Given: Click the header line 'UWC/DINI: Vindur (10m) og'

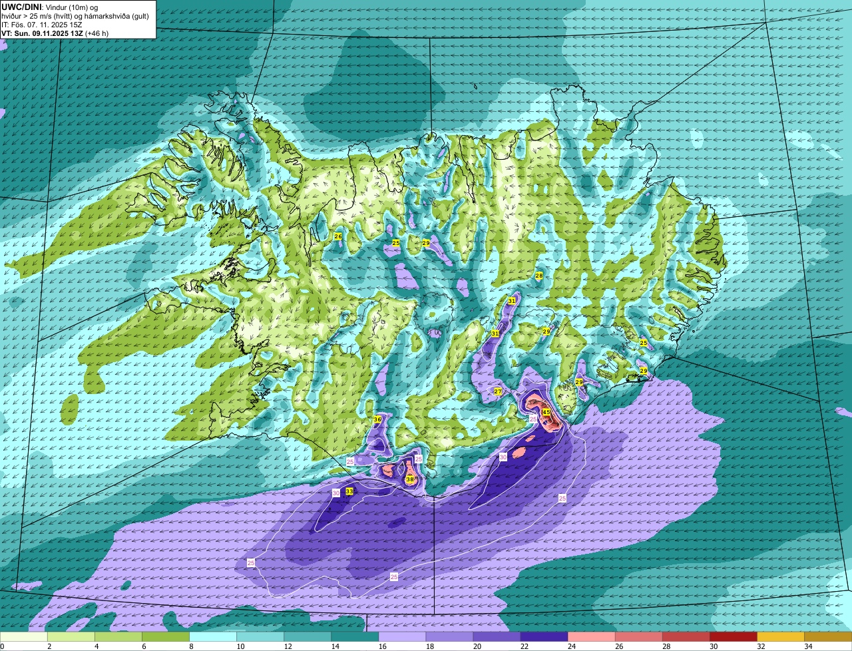Looking at the screenshot, I should tap(51, 7).
